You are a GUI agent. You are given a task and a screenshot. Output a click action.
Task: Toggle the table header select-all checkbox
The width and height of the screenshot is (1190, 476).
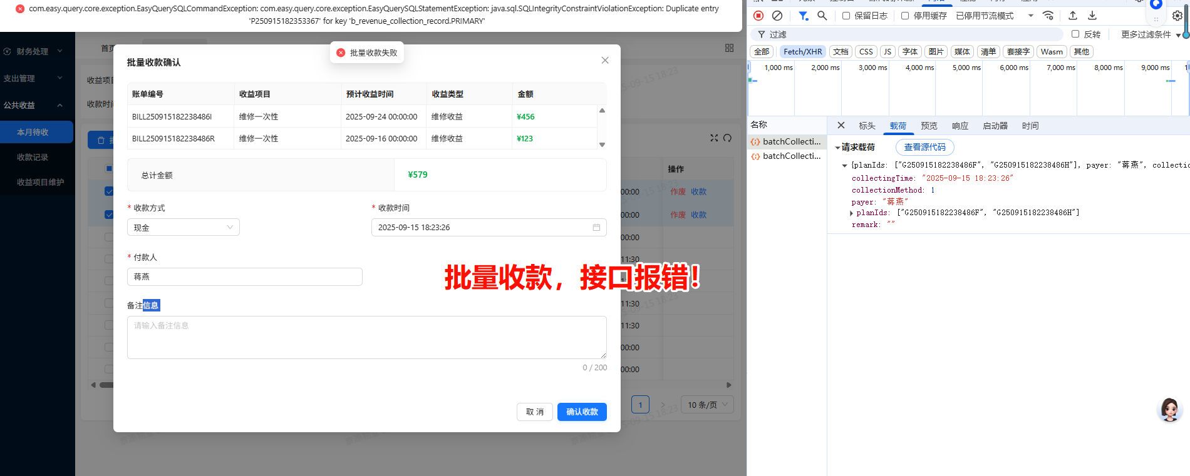109,169
